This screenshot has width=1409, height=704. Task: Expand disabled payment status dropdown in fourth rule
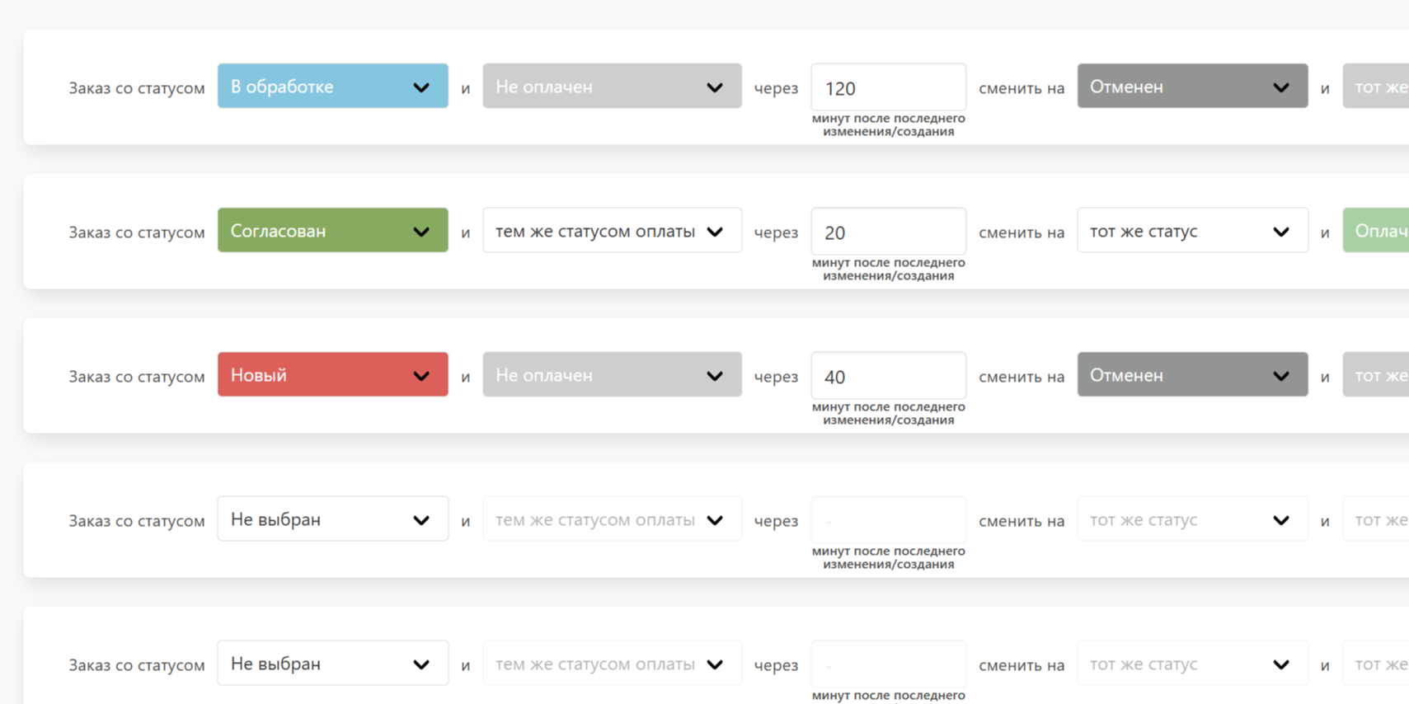(612, 519)
